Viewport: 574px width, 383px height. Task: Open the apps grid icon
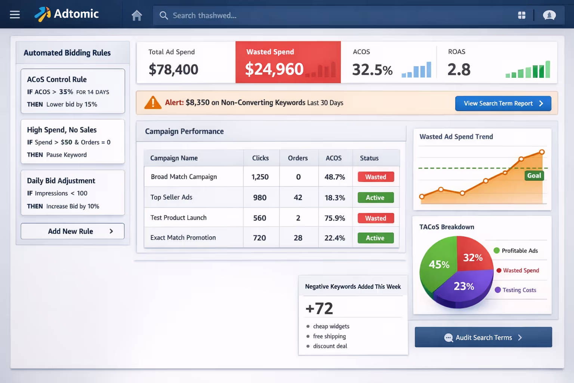click(522, 15)
